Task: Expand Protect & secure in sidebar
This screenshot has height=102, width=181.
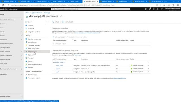Action: pos(21,52)
